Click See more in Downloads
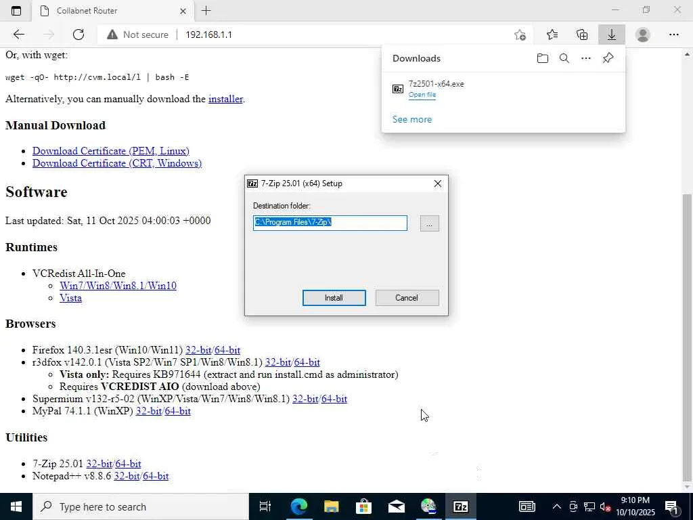The image size is (693, 520). coord(412,119)
